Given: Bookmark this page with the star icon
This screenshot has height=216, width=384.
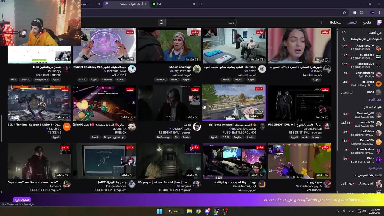Looking at the screenshot, I should point(344,13).
